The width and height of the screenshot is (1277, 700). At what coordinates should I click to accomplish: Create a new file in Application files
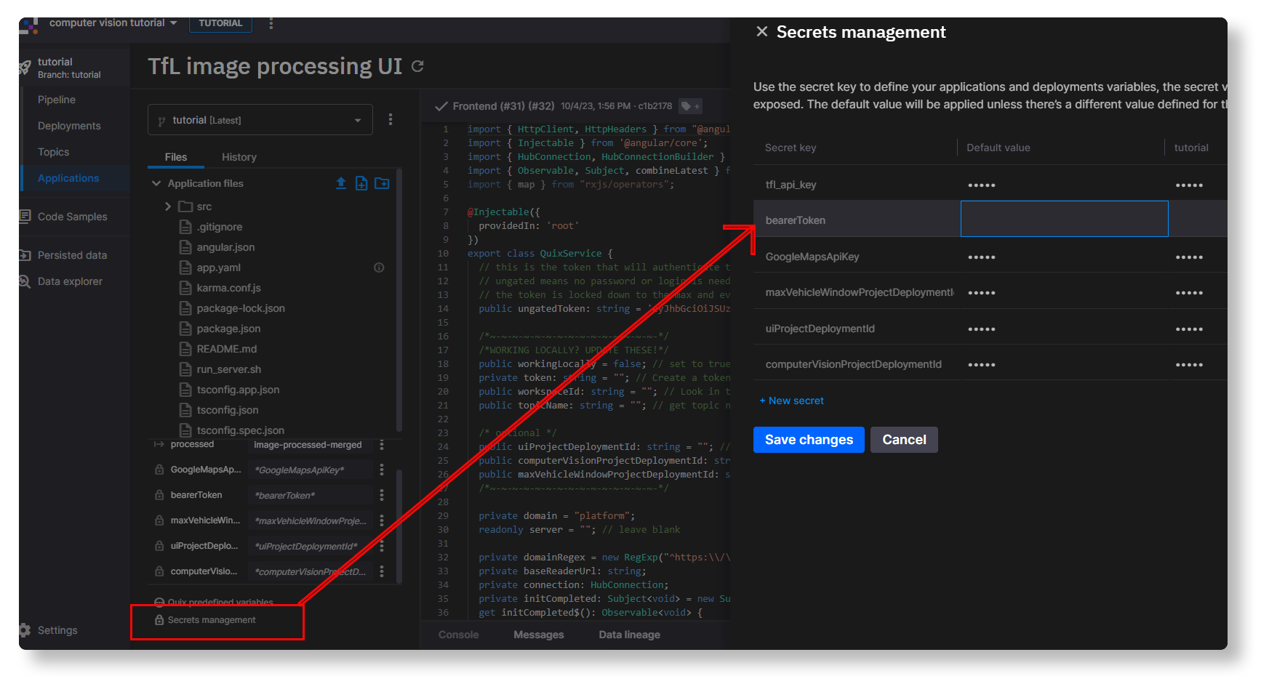(x=361, y=183)
